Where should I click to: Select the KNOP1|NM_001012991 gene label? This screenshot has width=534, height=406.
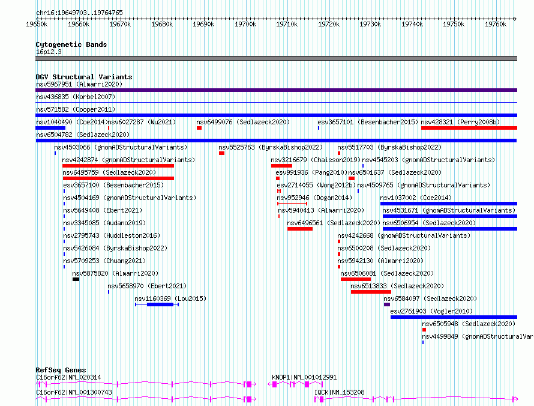304,377
